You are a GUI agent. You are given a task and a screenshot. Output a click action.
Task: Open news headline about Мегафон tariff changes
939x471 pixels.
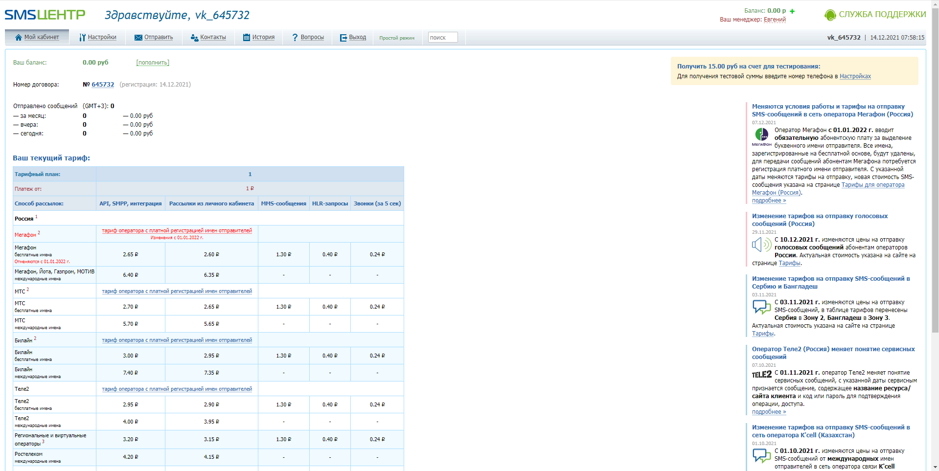coord(832,111)
